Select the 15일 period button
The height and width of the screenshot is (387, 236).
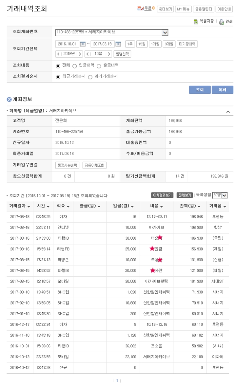[x=142, y=44]
